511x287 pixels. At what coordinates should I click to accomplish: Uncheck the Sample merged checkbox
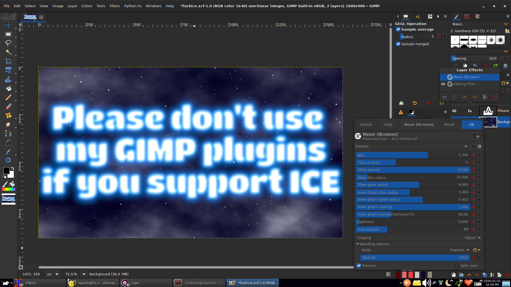tap(398, 44)
